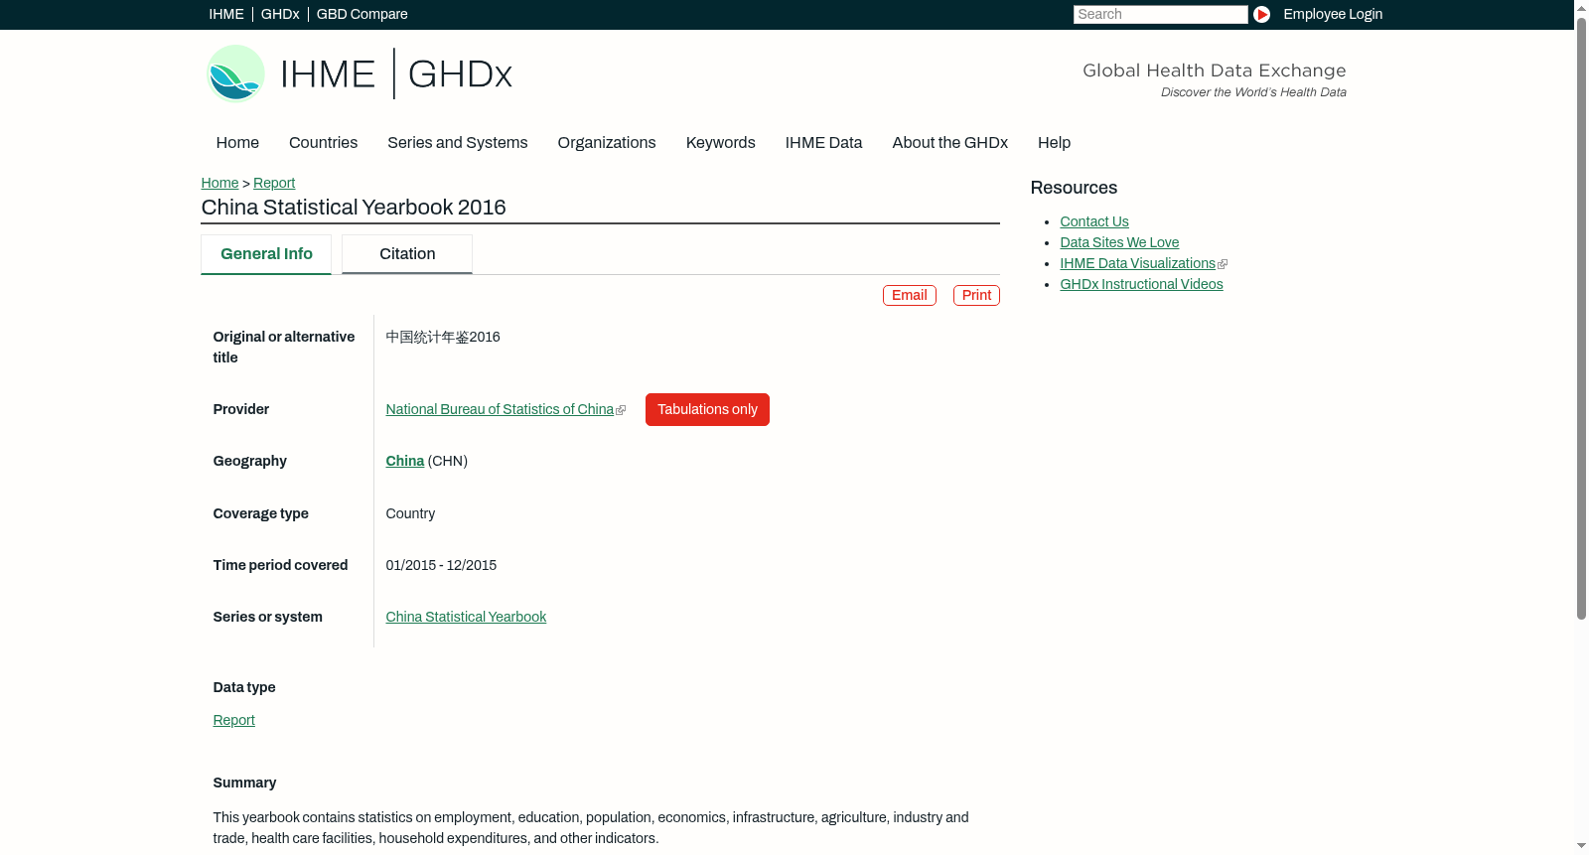1589x855 pixels.
Task: Click the Global Health Data Exchange tagline
Action: point(1214,71)
